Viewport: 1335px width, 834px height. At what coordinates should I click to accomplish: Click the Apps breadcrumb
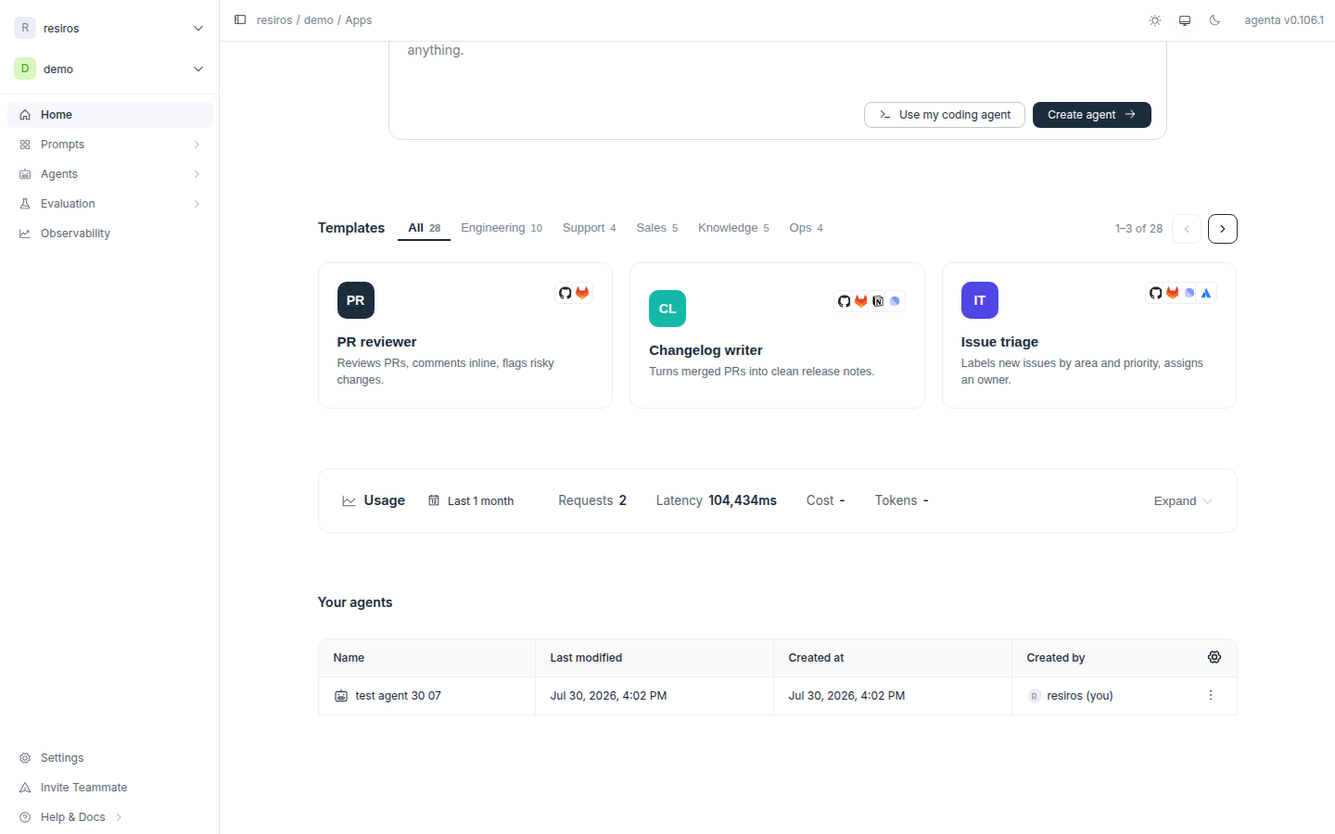point(359,20)
